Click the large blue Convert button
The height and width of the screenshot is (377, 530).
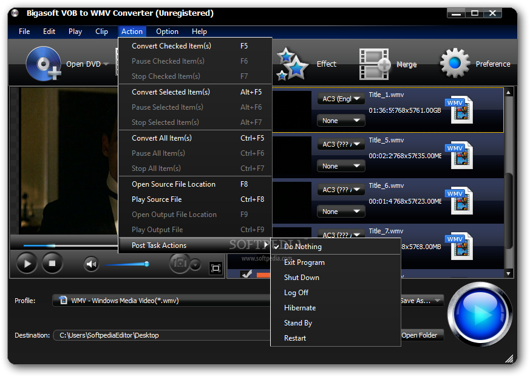pos(480,314)
